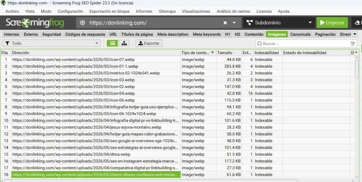
Task: Open the Todo filter dropdown
Action: click(52, 43)
